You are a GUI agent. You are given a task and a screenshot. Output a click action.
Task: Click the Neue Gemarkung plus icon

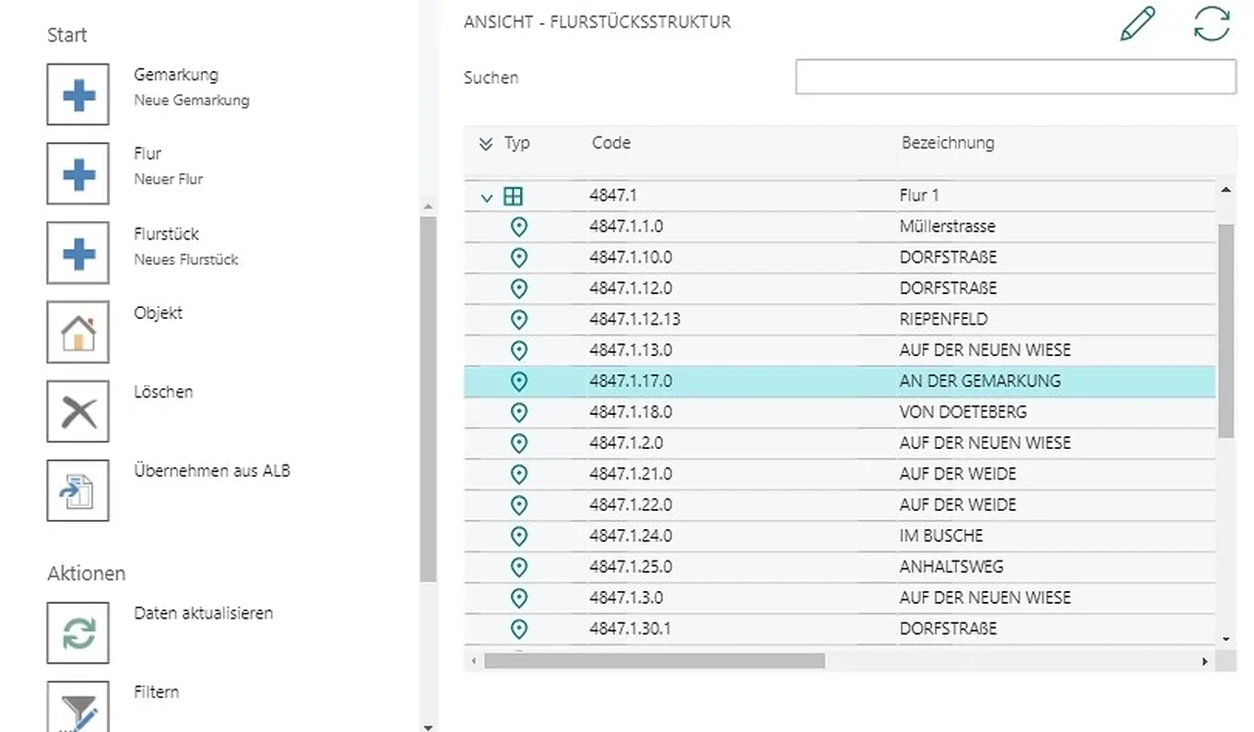[78, 95]
